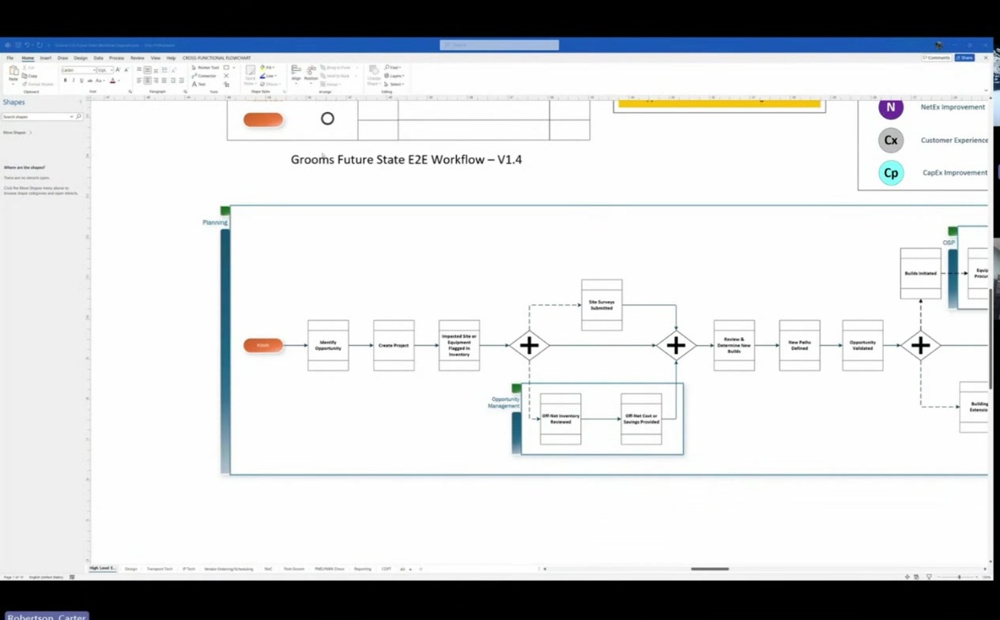Open the font name dropdown
This screenshot has width=1000, height=620.
[93, 70]
